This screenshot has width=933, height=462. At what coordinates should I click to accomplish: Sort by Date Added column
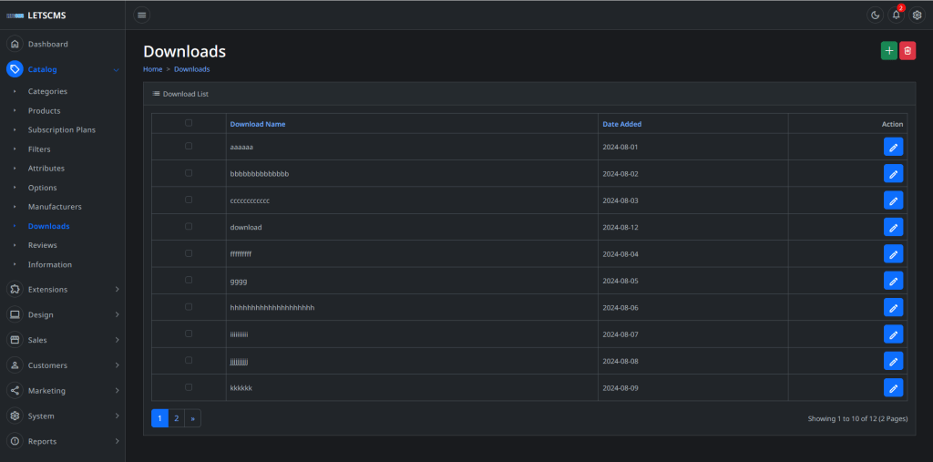(621, 125)
